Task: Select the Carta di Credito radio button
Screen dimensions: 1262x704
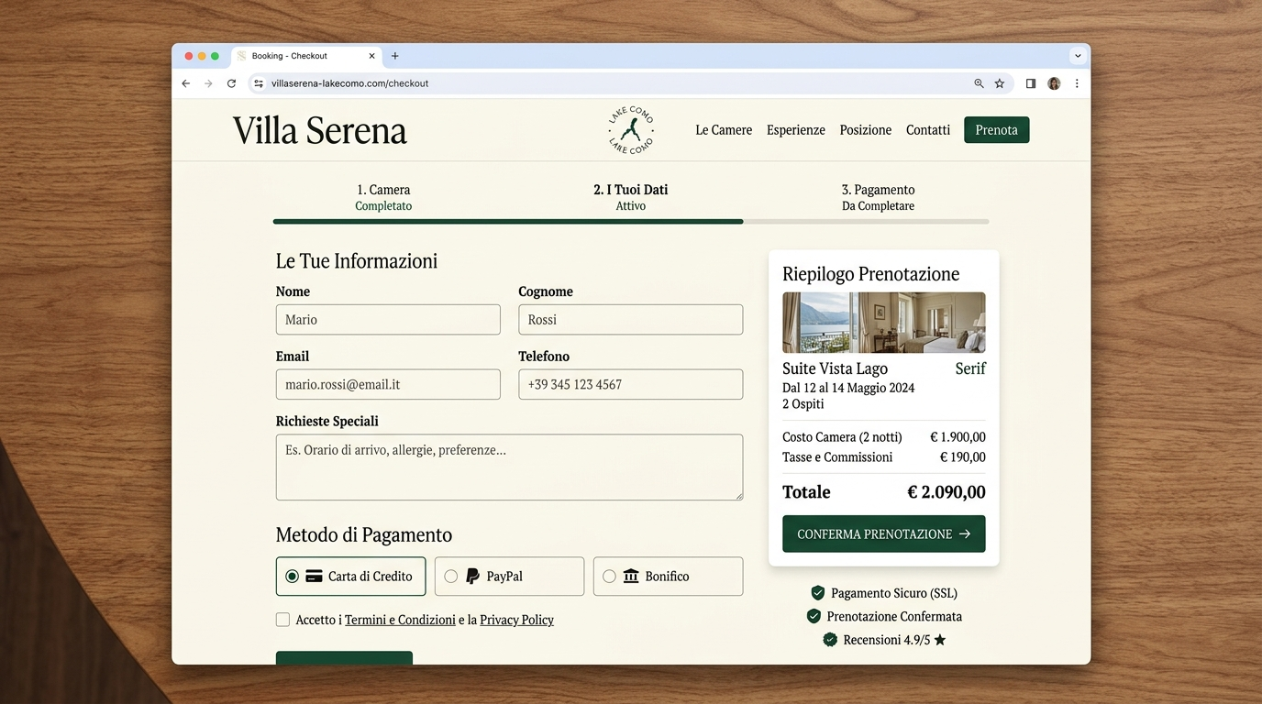Action: click(x=292, y=577)
